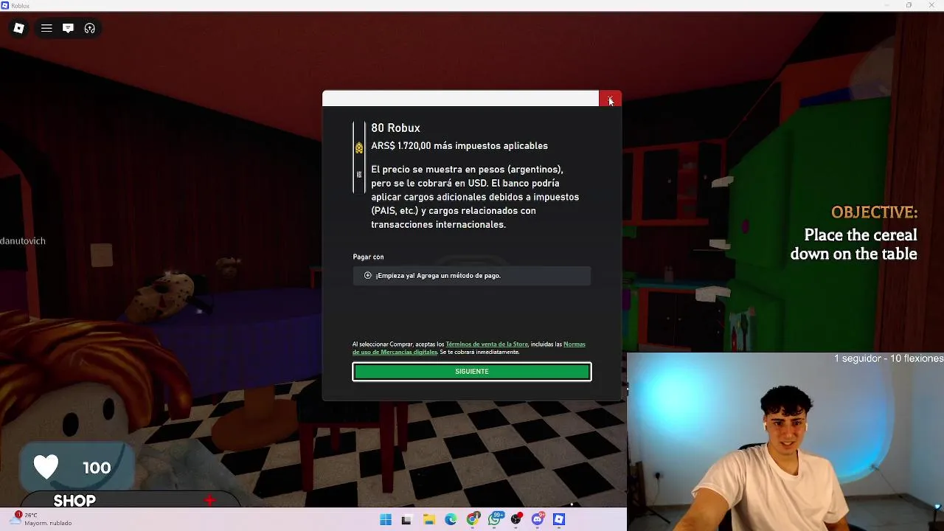
Task: Click the '1 seguidor - 10 flexiones' overlay text
Action: click(889, 358)
